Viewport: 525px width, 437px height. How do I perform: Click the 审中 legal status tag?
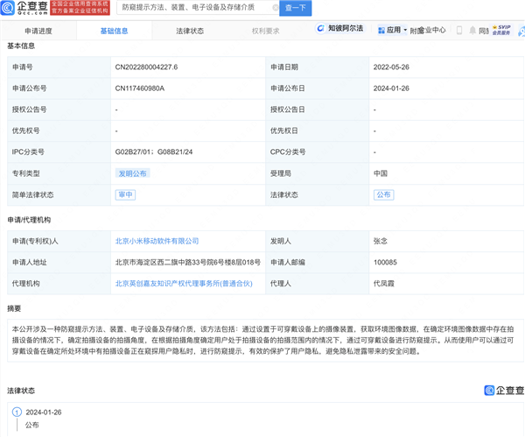click(125, 194)
